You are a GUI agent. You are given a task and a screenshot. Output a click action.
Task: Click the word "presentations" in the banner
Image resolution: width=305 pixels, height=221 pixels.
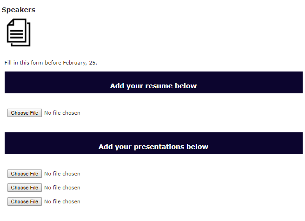click(x=159, y=147)
